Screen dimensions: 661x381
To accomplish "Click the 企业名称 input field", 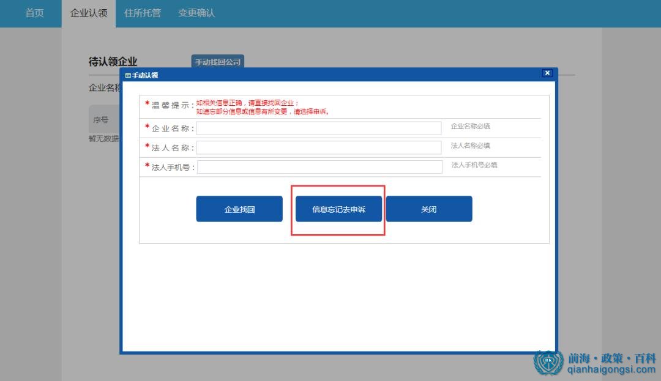I will pos(318,128).
